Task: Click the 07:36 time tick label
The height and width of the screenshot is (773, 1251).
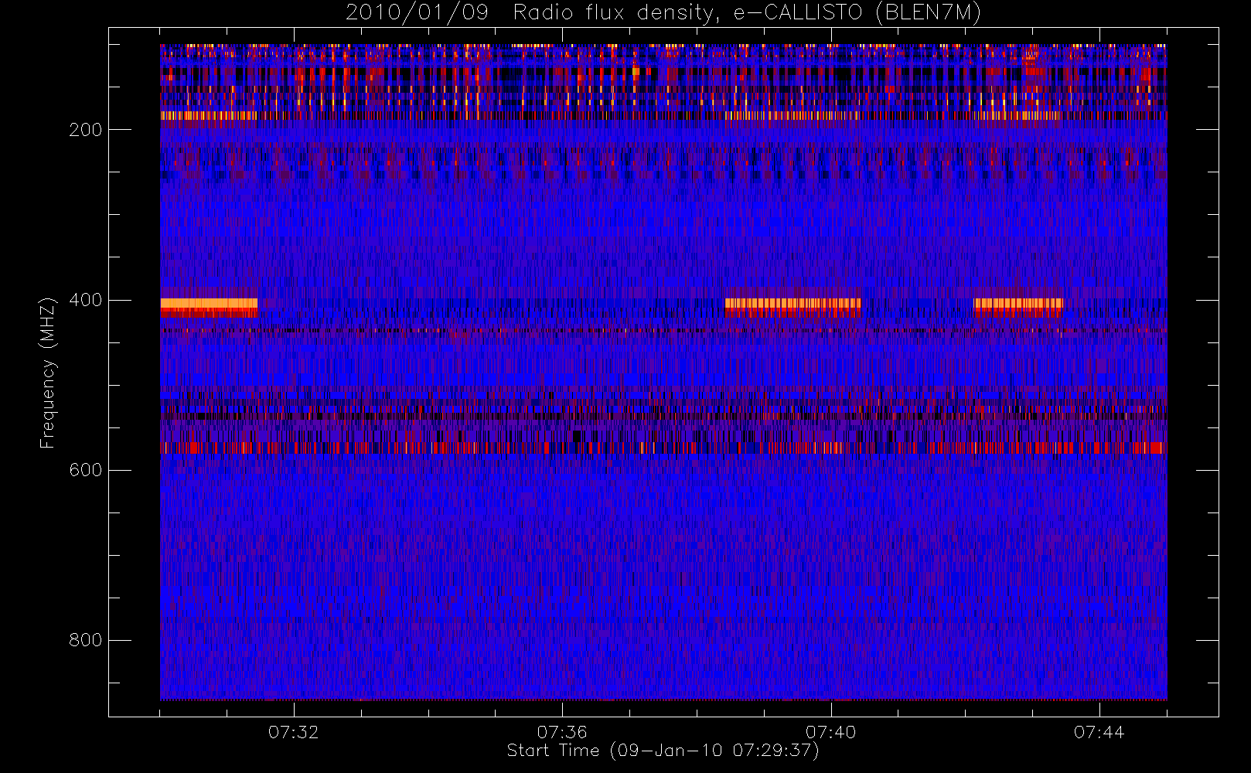Action: [x=562, y=732]
